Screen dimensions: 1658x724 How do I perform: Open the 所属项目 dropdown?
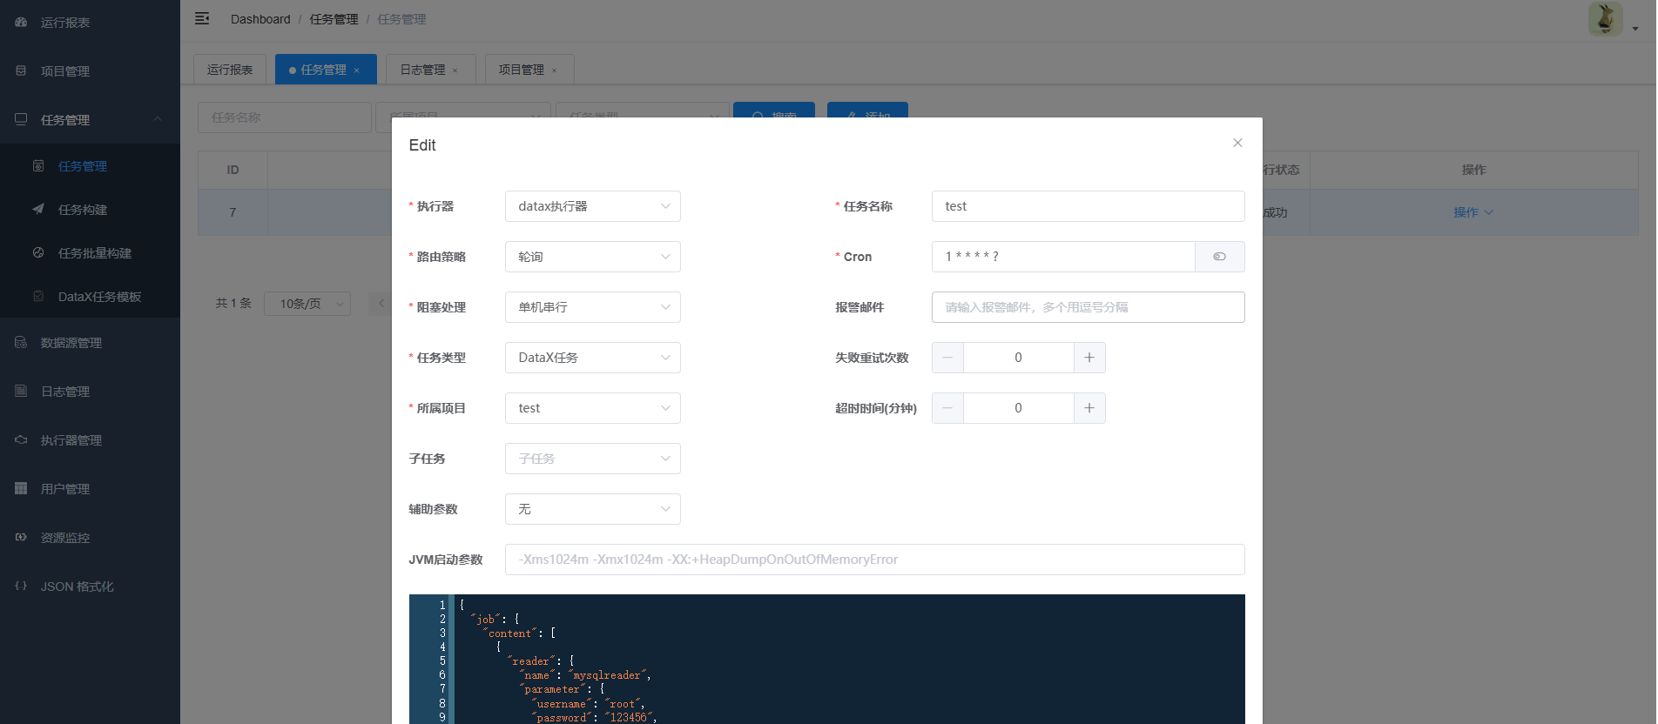tap(593, 408)
